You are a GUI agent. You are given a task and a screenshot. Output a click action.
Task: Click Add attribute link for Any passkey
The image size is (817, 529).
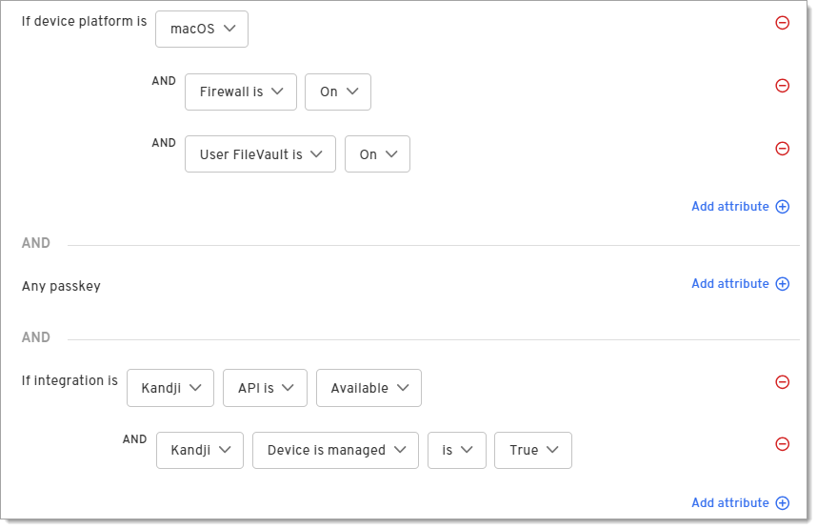729,284
